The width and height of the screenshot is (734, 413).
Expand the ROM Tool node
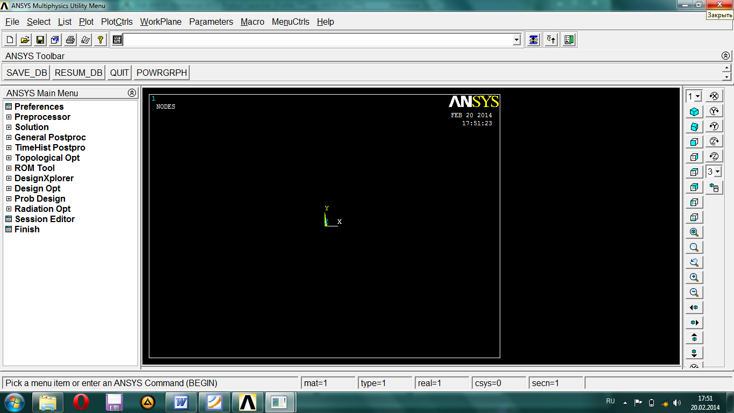(x=9, y=168)
